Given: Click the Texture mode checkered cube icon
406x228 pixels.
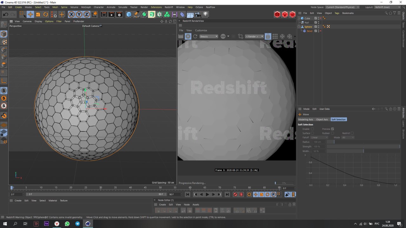Looking at the screenshot, I should (4, 42).
